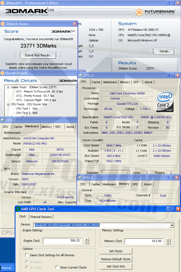Select CPU Test 2 result row

coord(27,113)
